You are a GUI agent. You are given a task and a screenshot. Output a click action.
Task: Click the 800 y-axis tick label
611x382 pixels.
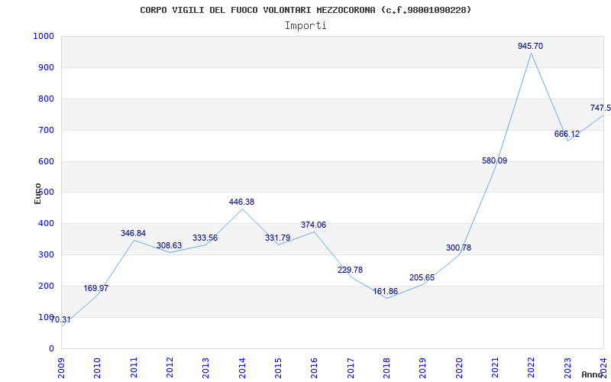pos(46,99)
